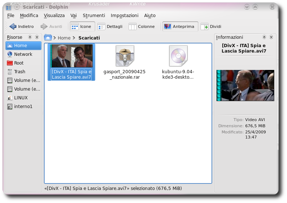Switch to Icone view mode
The height and width of the screenshot is (203, 287).
tap(82, 26)
